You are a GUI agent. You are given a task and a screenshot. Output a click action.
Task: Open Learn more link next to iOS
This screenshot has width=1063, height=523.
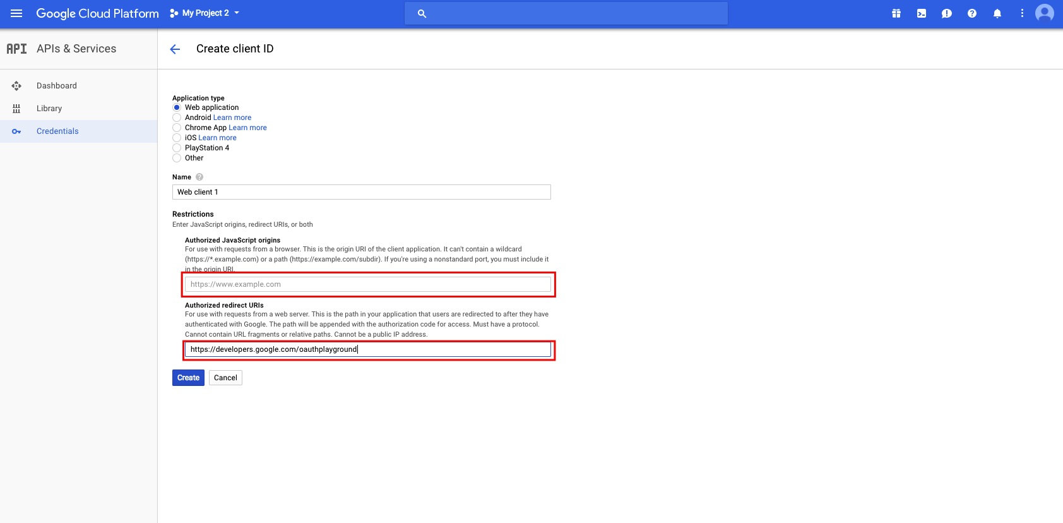coord(217,138)
